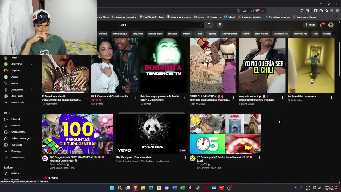Click the YouTube search magnifier button
Viewport: 341px width, 192px height.
(209, 25)
